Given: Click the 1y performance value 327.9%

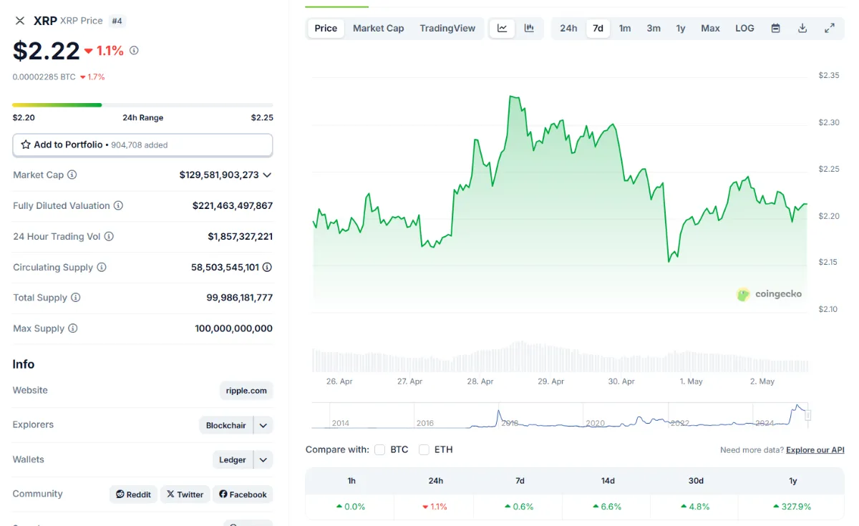Looking at the screenshot, I should (792, 507).
